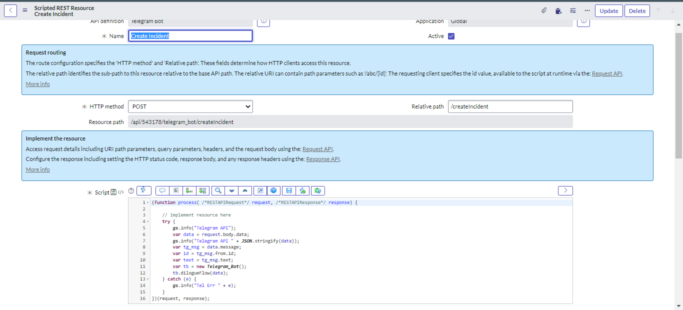The image size is (683, 310).
Task: Fold the try block at line 4
Action: (x=147, y=221)
